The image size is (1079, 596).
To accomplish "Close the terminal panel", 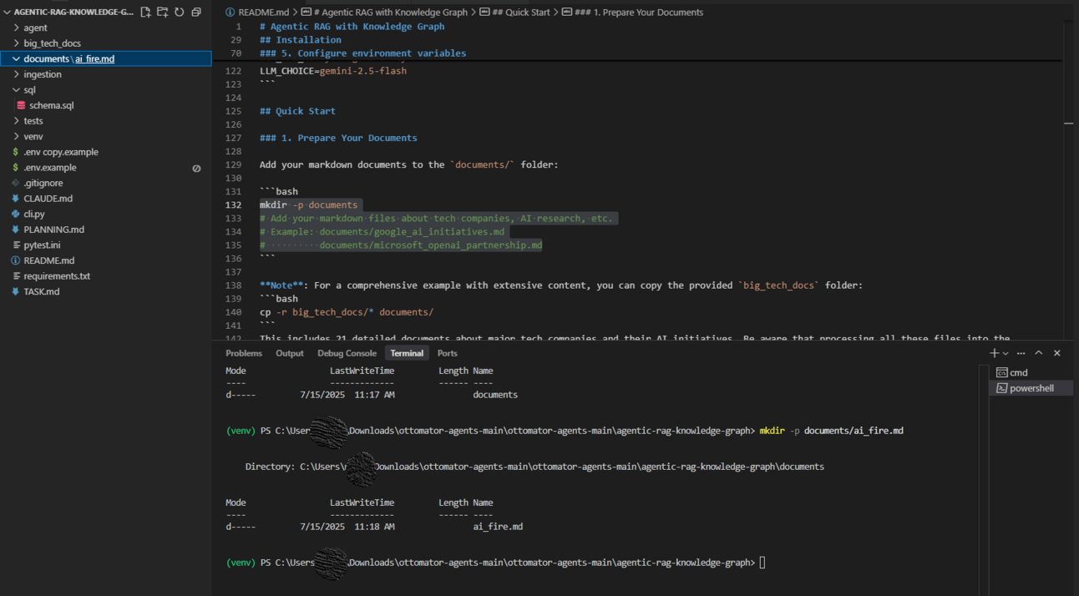I will [1057, 353].
